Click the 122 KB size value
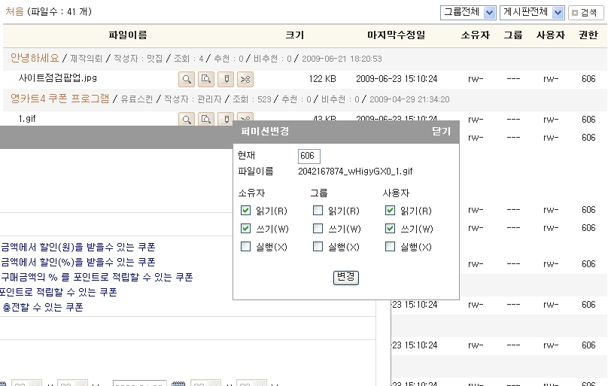The height and width of the screenshot is (386, 614). coord(322,79)
